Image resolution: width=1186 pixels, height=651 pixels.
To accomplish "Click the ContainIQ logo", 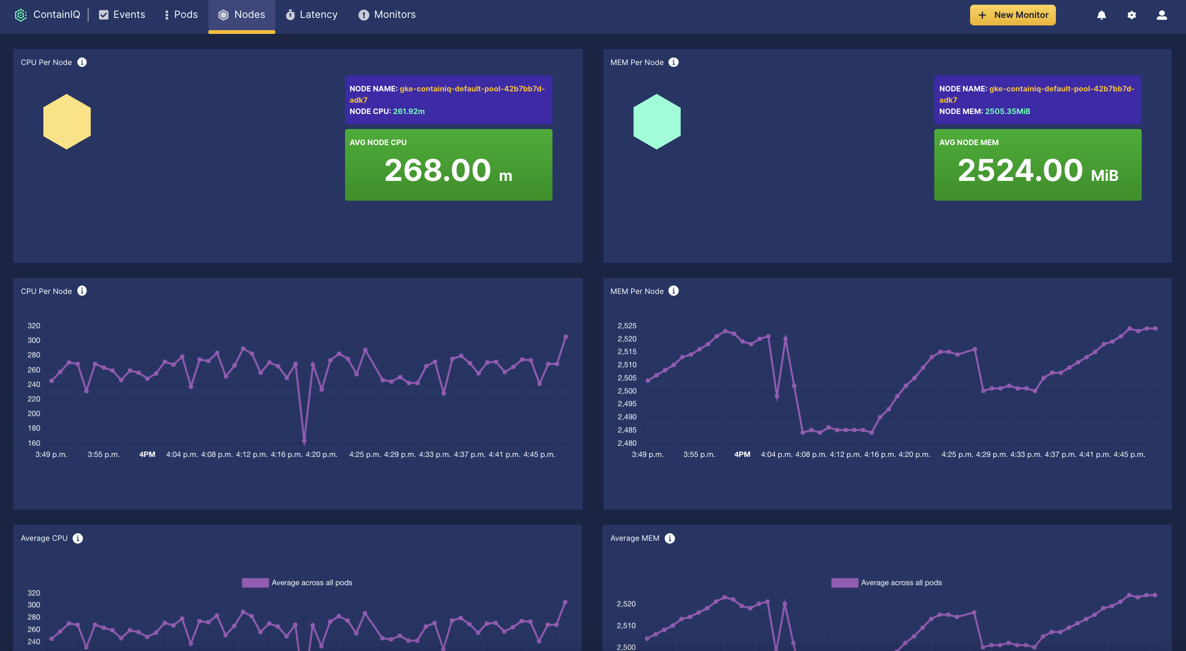I will [21, 15].
